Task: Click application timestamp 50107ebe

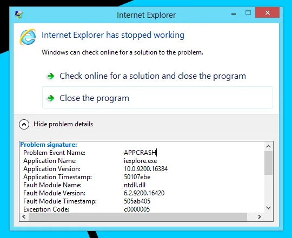Action: pyautogui.click(x=137, y=177)
